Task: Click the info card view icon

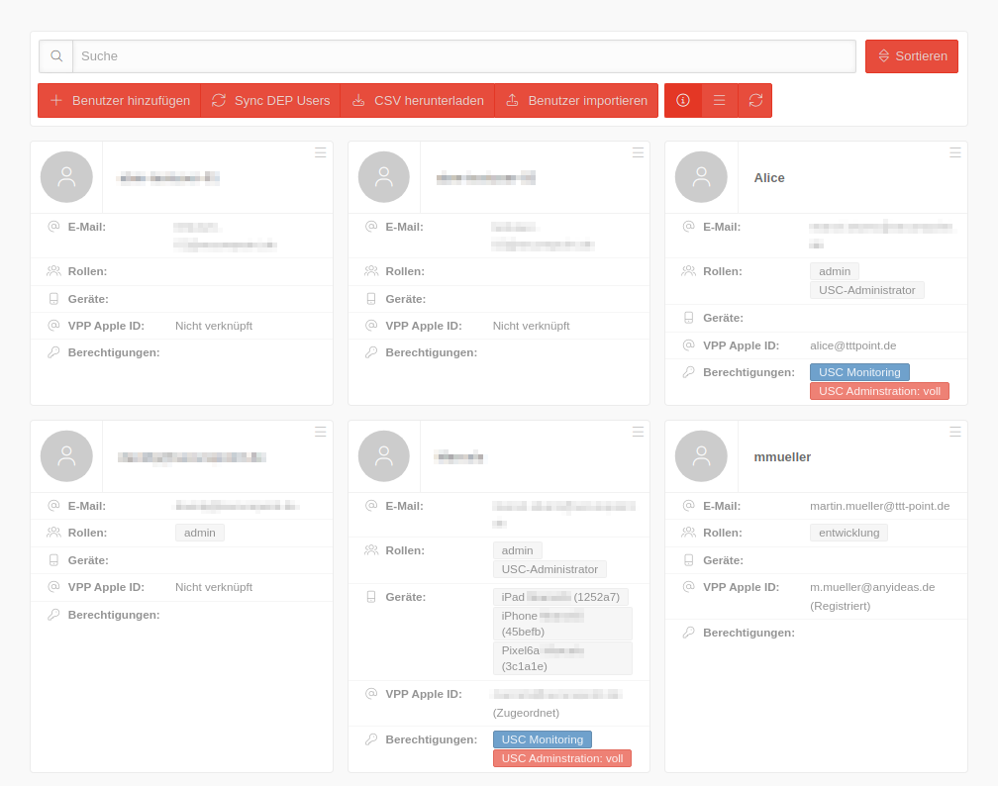Action: [683, 100]
